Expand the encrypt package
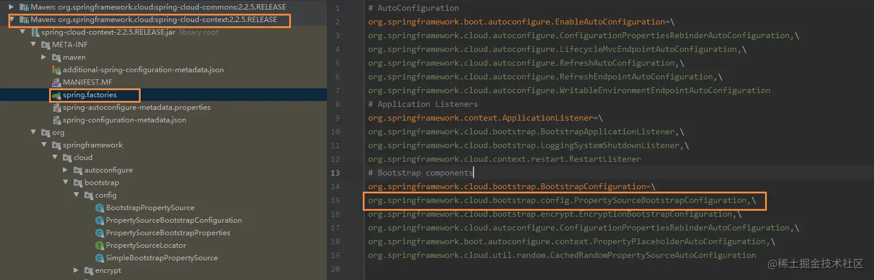Image resolution: width=874 pixels, height=280 pixels. (x=77, y=270)
